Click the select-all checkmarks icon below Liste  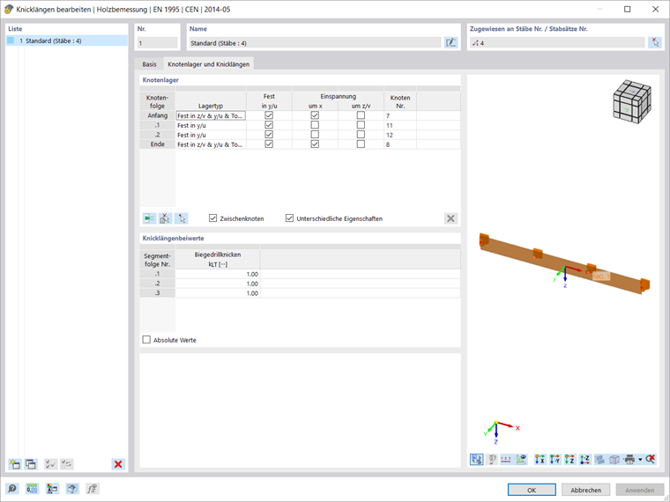coord(51,464)
